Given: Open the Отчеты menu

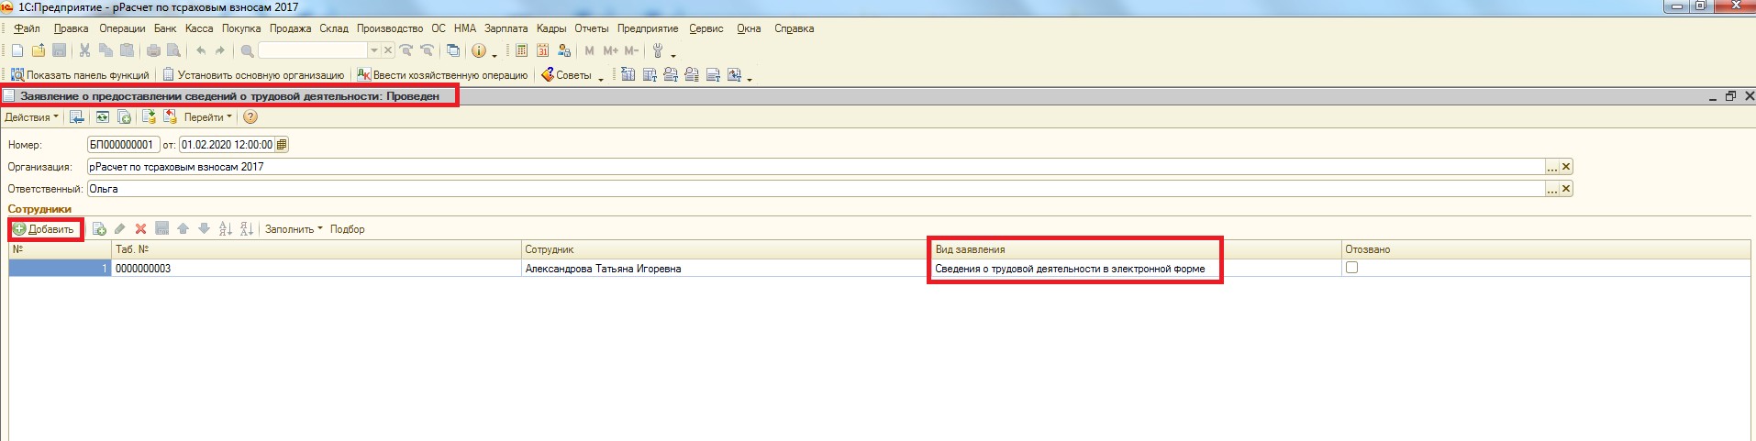Looking at the screenshot, I should pyautogui.click(x=592, y=28).
